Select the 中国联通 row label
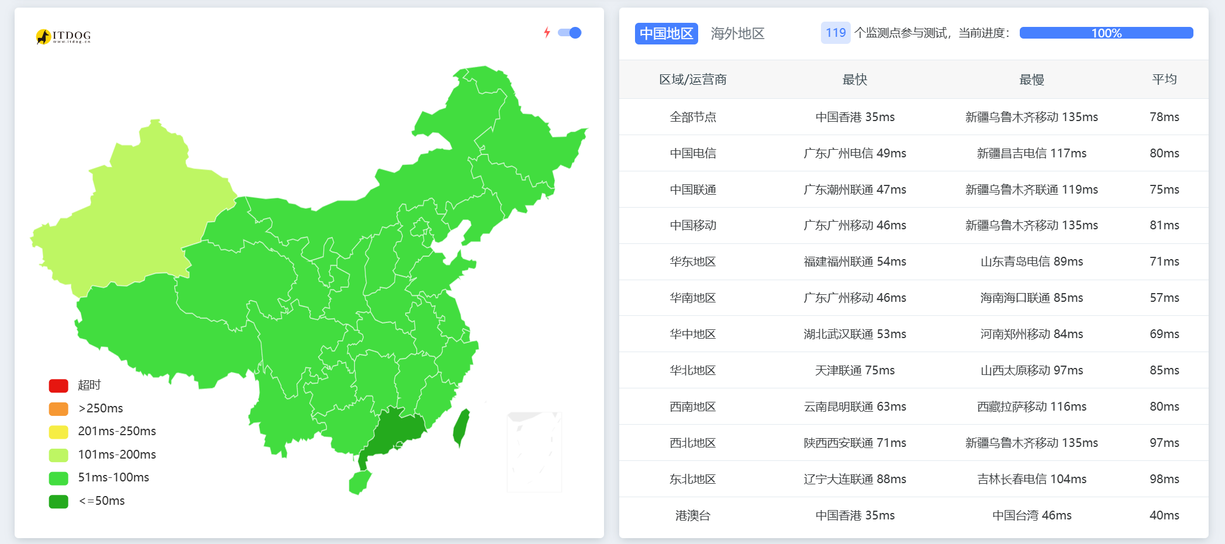The height and width of the screenshot is (544, 1225). pyautogui.click(x=693, y=190)
